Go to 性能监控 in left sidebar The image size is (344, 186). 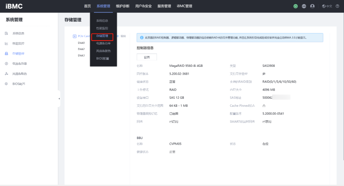point(18,43)
